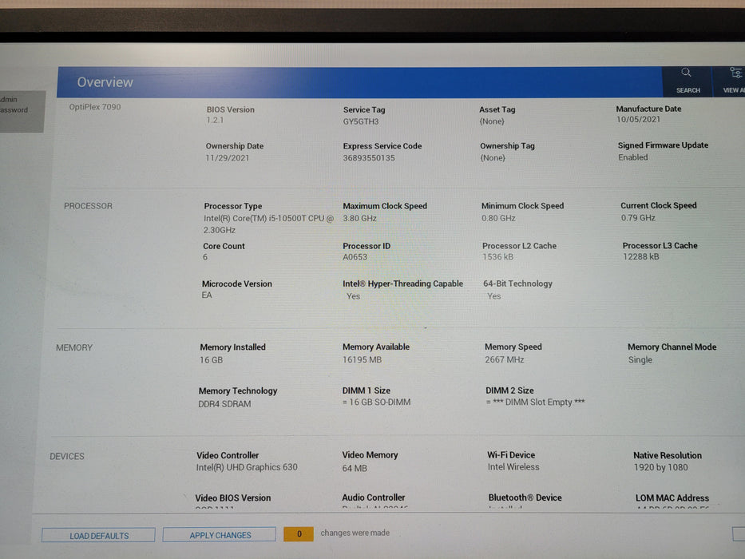745x559 pixels.
Task: Click the Bluetooth Device label
Action: pyautogui.click(x=525, y=498)
